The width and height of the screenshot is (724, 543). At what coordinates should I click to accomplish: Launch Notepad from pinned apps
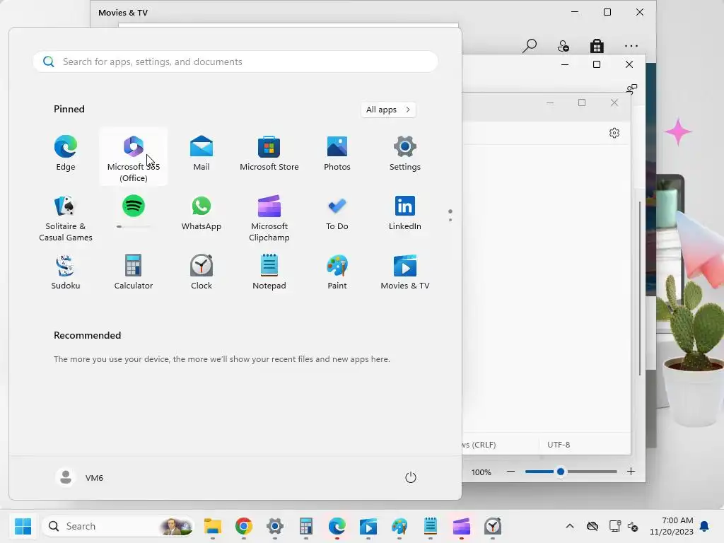269,273
